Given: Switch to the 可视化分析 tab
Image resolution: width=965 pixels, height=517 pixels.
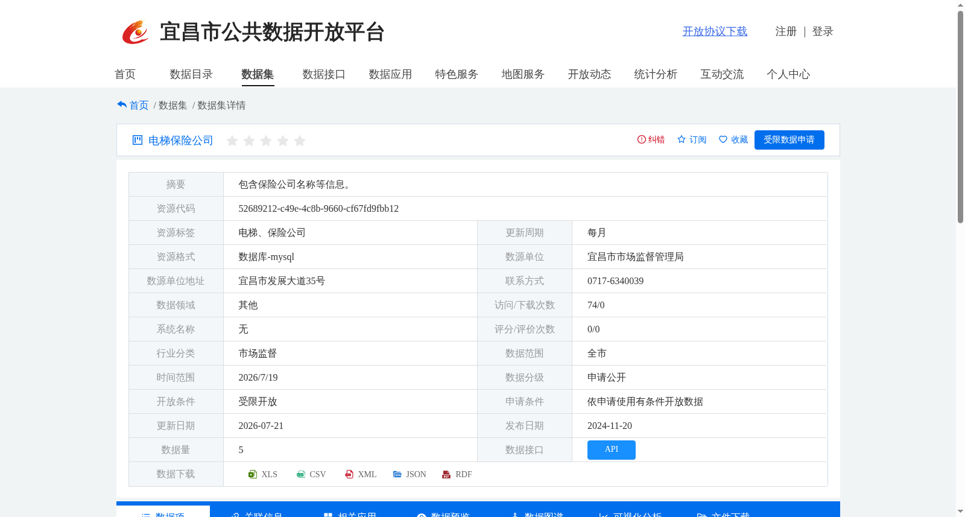Looking at the screenshot, I should click(x=630, y=513).
